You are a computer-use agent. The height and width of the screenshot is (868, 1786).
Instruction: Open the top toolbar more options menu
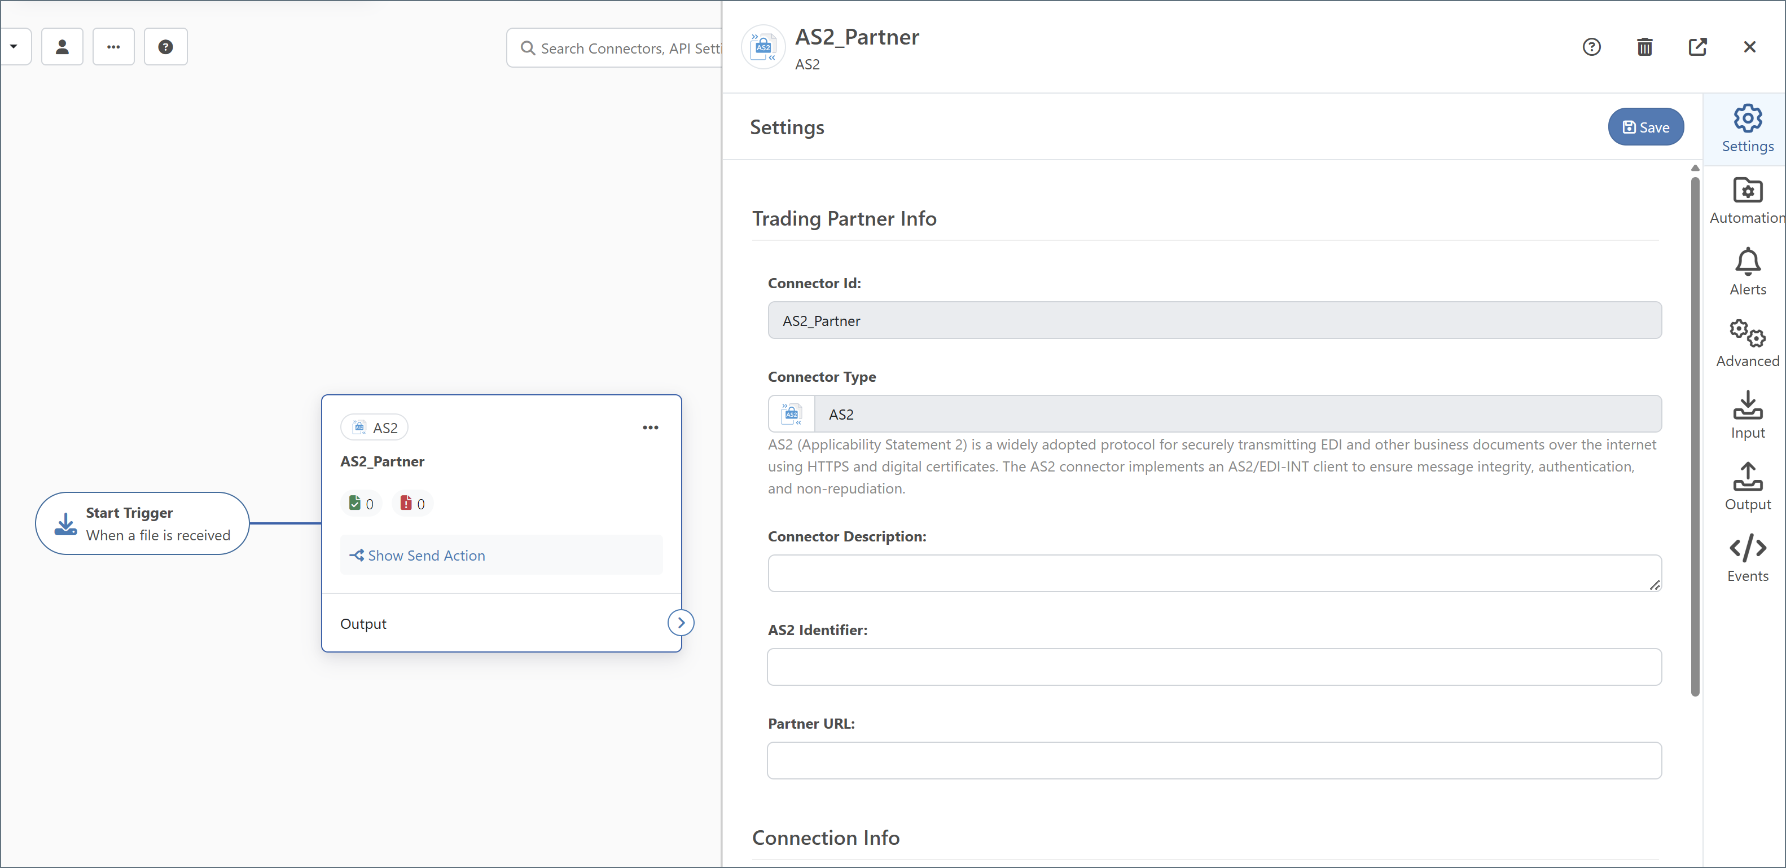(x=113, y=47)
